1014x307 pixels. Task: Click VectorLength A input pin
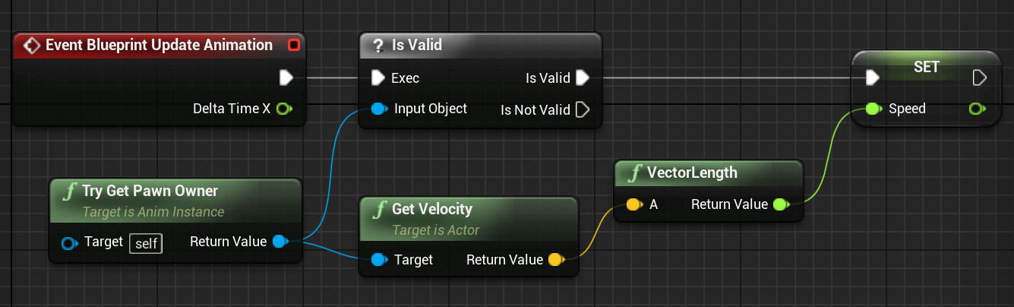(633, 204)
